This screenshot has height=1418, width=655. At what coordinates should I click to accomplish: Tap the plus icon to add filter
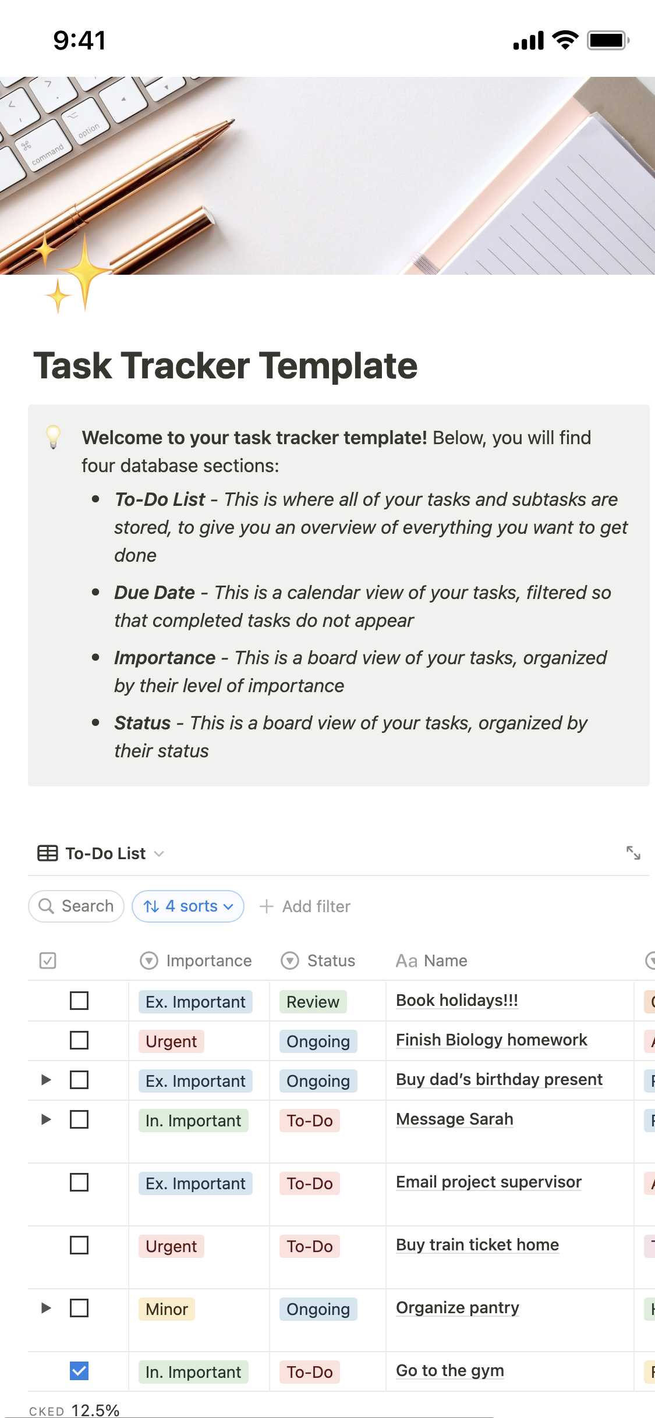(x=267, y=906)
